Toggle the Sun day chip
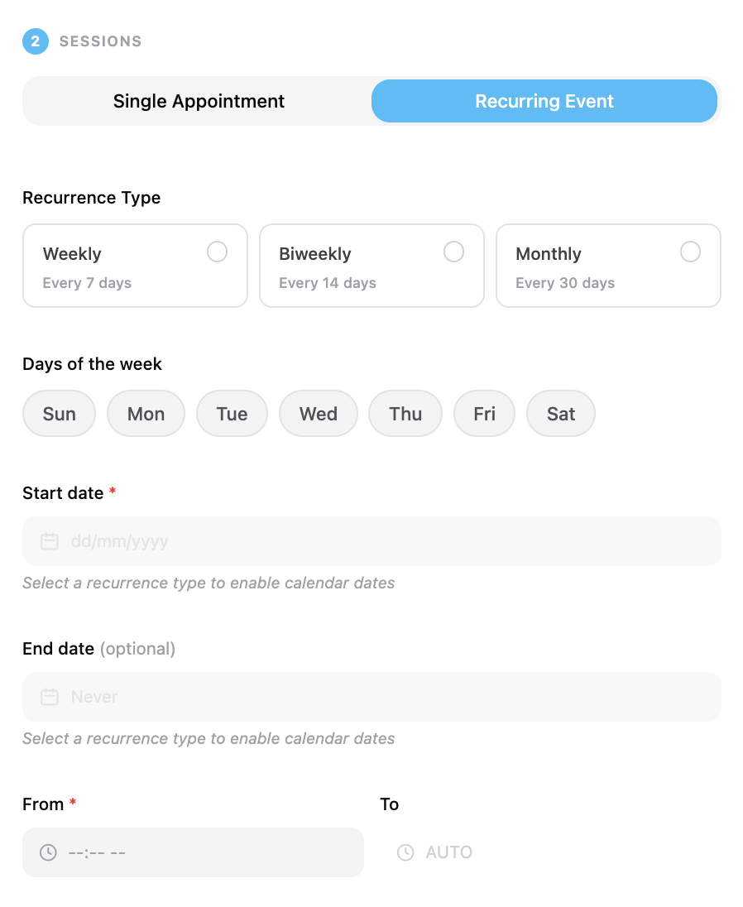Viewport: 743px width, 907px height. (x=59, y=414)
